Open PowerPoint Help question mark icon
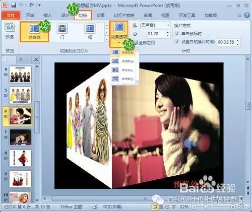Screen dimensions: 252x212 (x=246, y=15)
